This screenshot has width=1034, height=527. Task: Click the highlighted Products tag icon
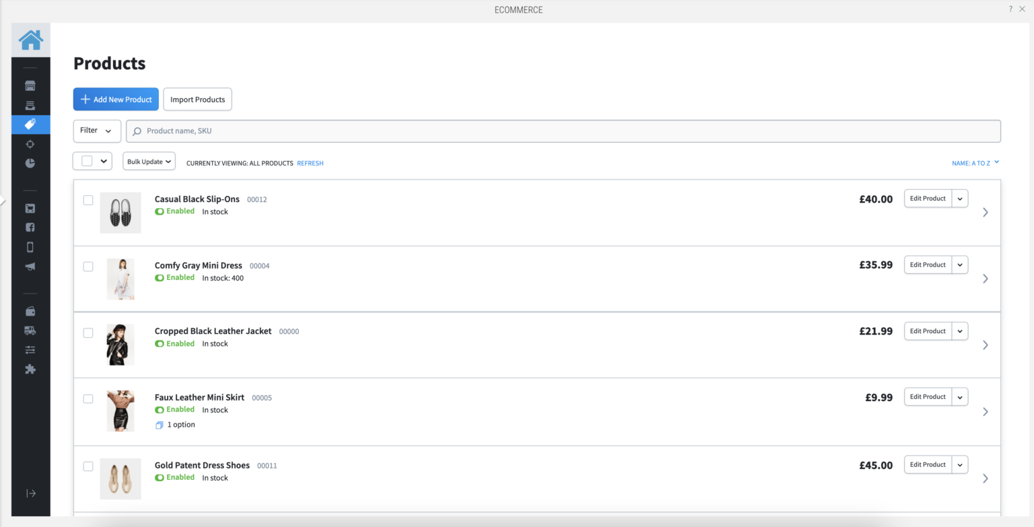click(x=30, y=125)
